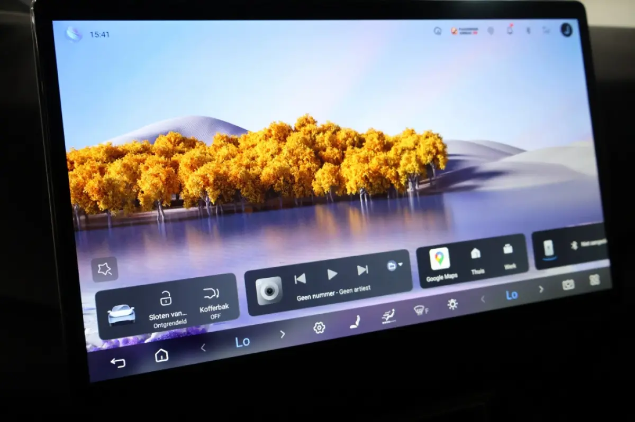The image size is (635, 422).
Task: Open the camera view icon
Action: (568, 285)
